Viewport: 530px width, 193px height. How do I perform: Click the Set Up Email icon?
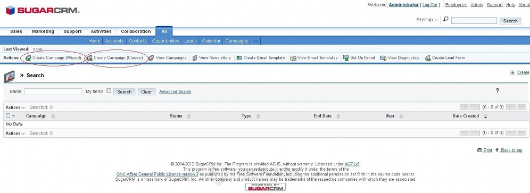point(346,58)
